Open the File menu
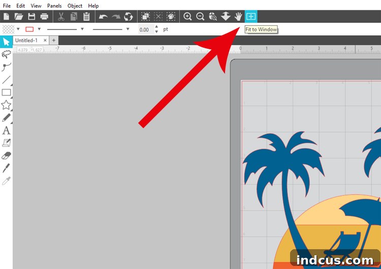Image resolution: width=381 pixels, height=269 pixels. [7, 6]
